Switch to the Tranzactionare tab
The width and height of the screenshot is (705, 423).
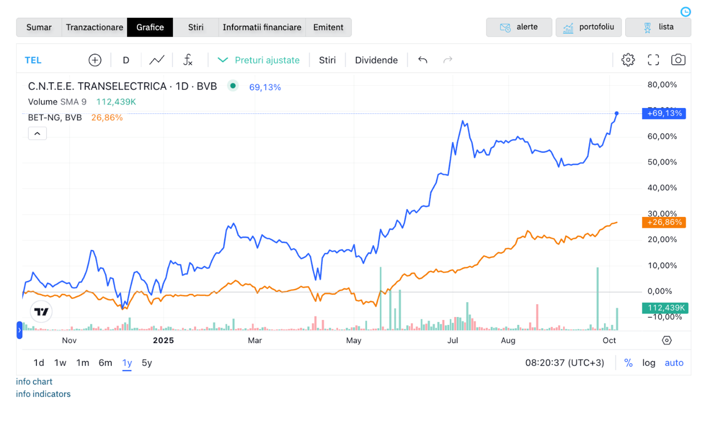point(94,27)
